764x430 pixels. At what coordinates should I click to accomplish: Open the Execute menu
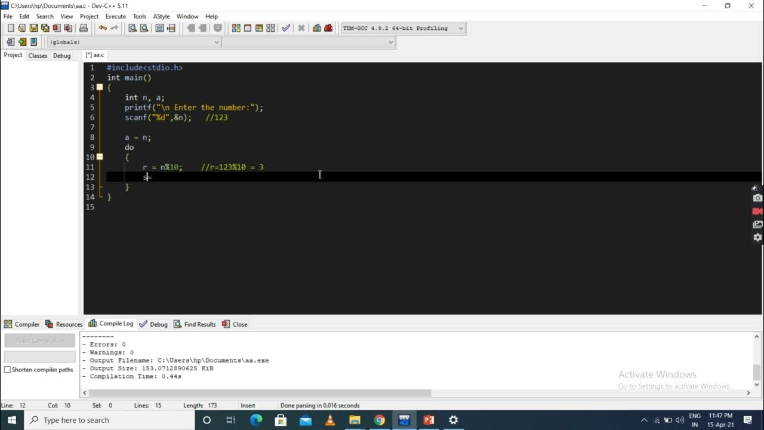pyautogui.click(x=115, y=16)
